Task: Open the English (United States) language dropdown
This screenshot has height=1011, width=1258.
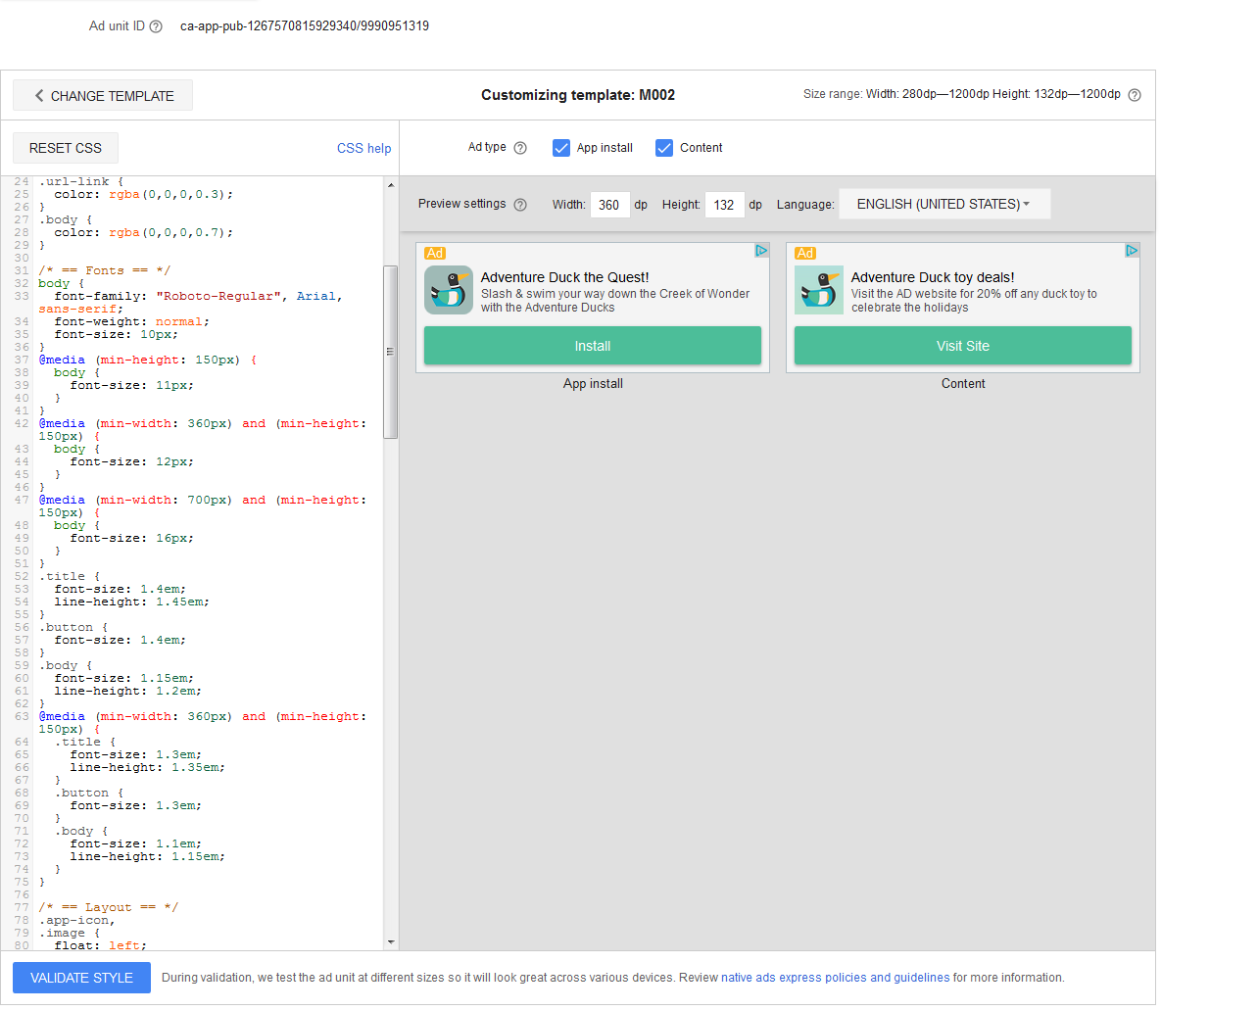Action: pos(944,204)
